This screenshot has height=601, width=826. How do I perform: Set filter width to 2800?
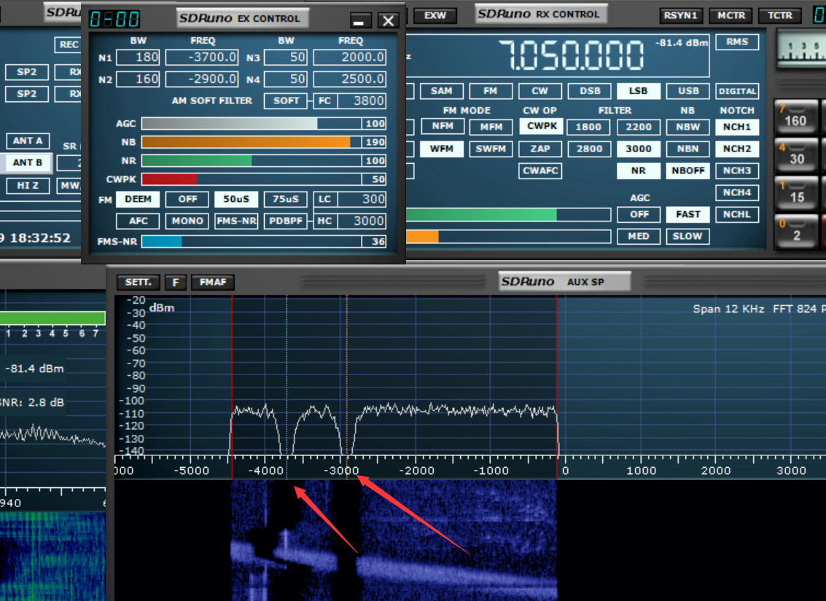click(590, 149)
